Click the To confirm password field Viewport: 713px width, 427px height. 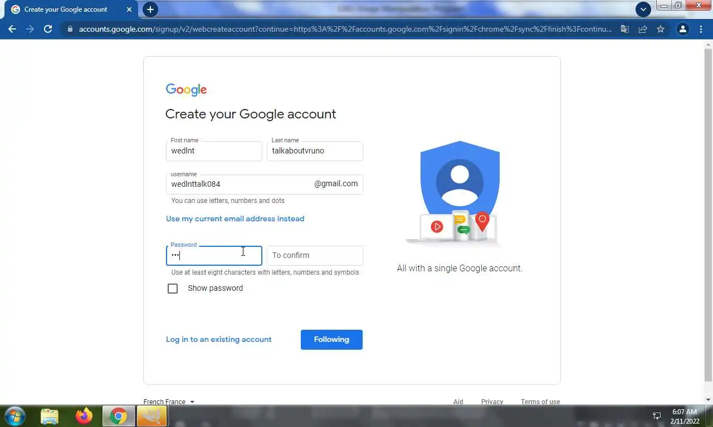click(315, 255)
